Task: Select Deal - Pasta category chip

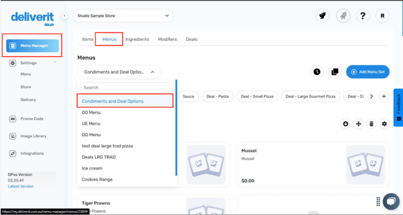Action: tap(217, 96)
